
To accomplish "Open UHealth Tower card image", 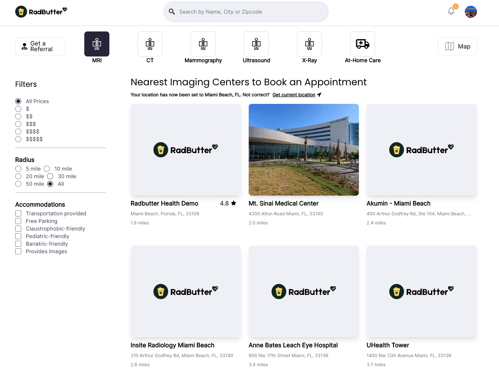I will pyautogui.click(x=422, y=292).
